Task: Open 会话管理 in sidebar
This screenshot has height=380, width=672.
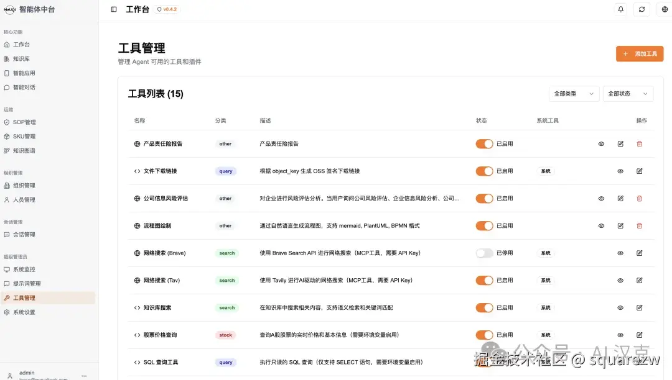Action: [47, 235]
